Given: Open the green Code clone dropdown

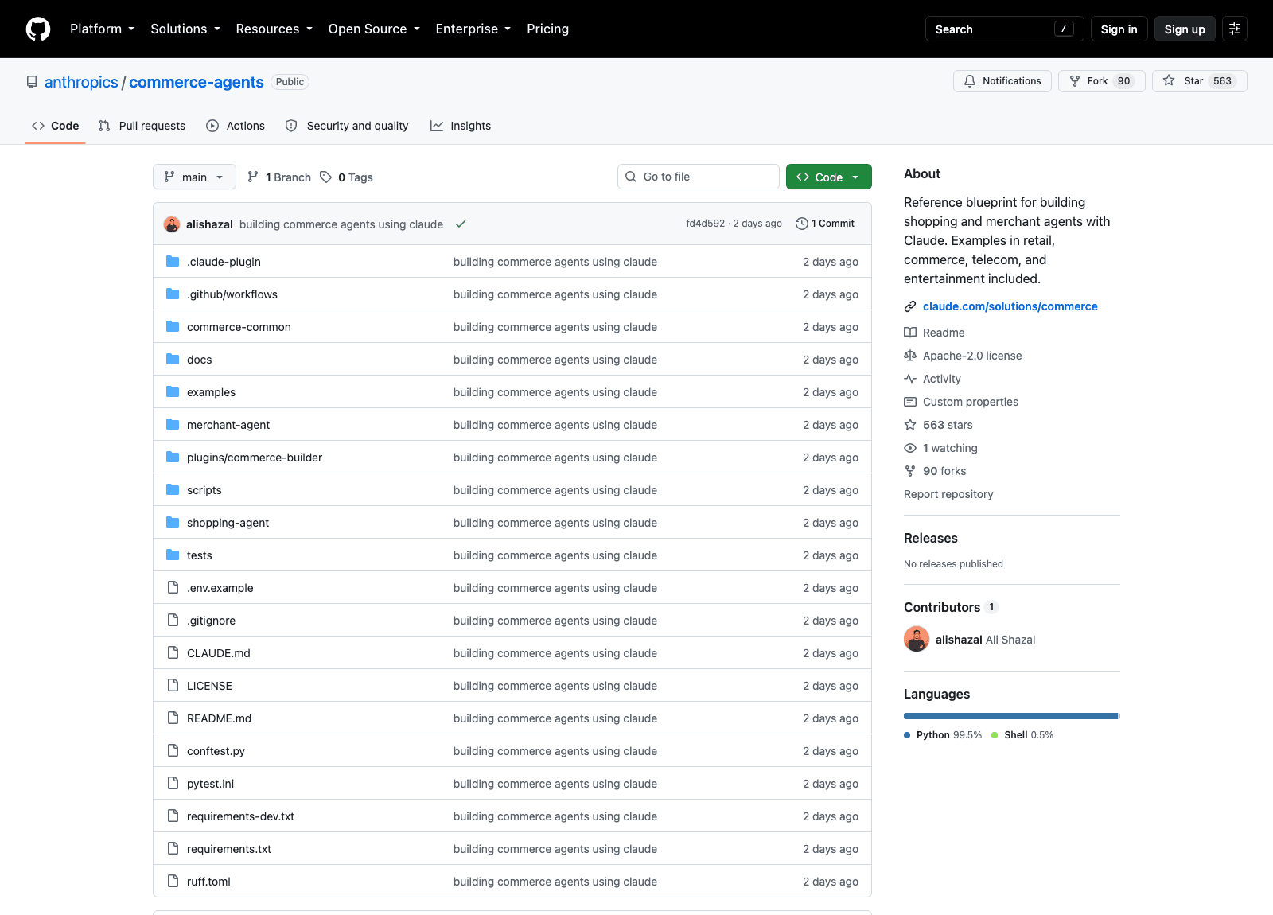Looking at the screenshot, I should [x=828, y=177].
